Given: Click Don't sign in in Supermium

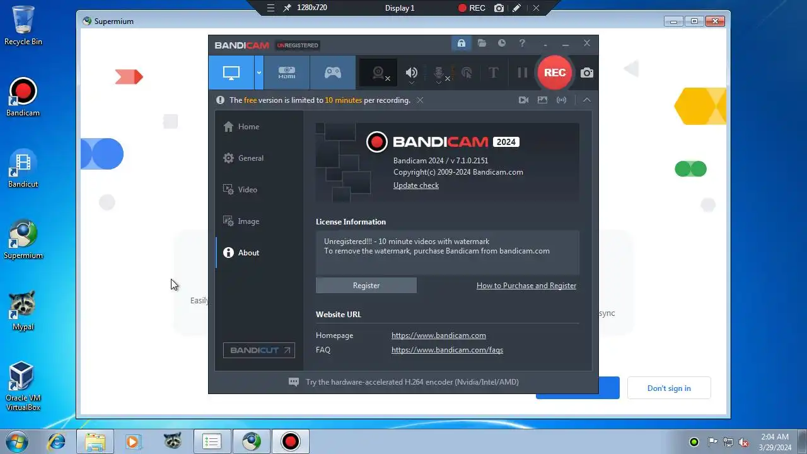Looking at the screenshot, I should click(x=669, y=388).
